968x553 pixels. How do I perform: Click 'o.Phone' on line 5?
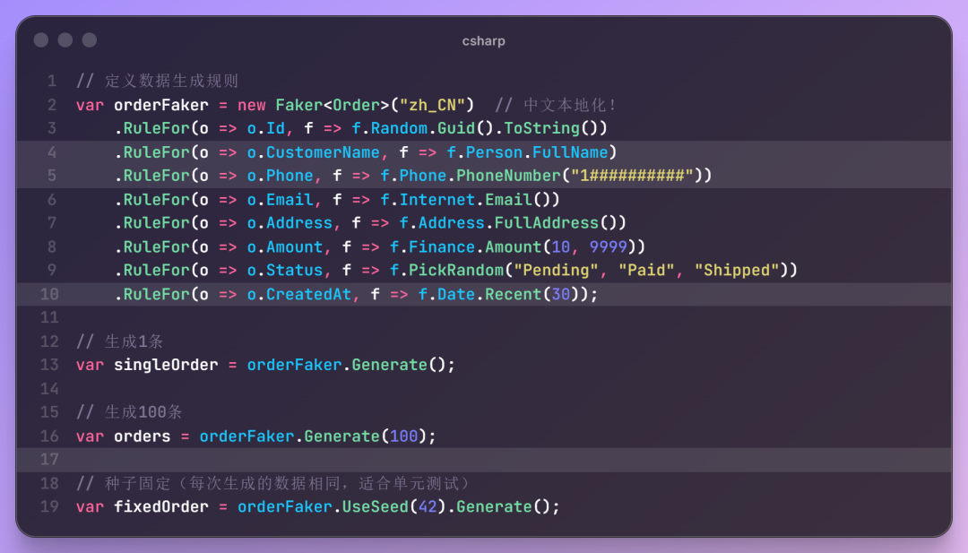[281, 176]
